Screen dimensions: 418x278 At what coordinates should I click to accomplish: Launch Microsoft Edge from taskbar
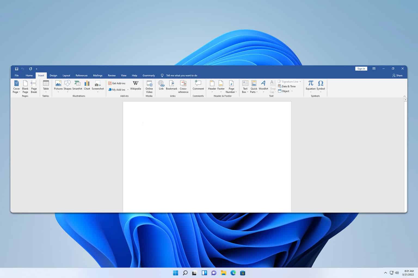(x=233, y=273)
